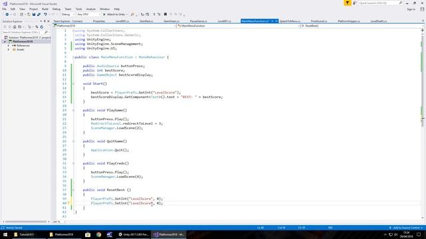This screenshot has height=239, width=426.
Task: Expand the References tree node
Action: tap(9, 46)
